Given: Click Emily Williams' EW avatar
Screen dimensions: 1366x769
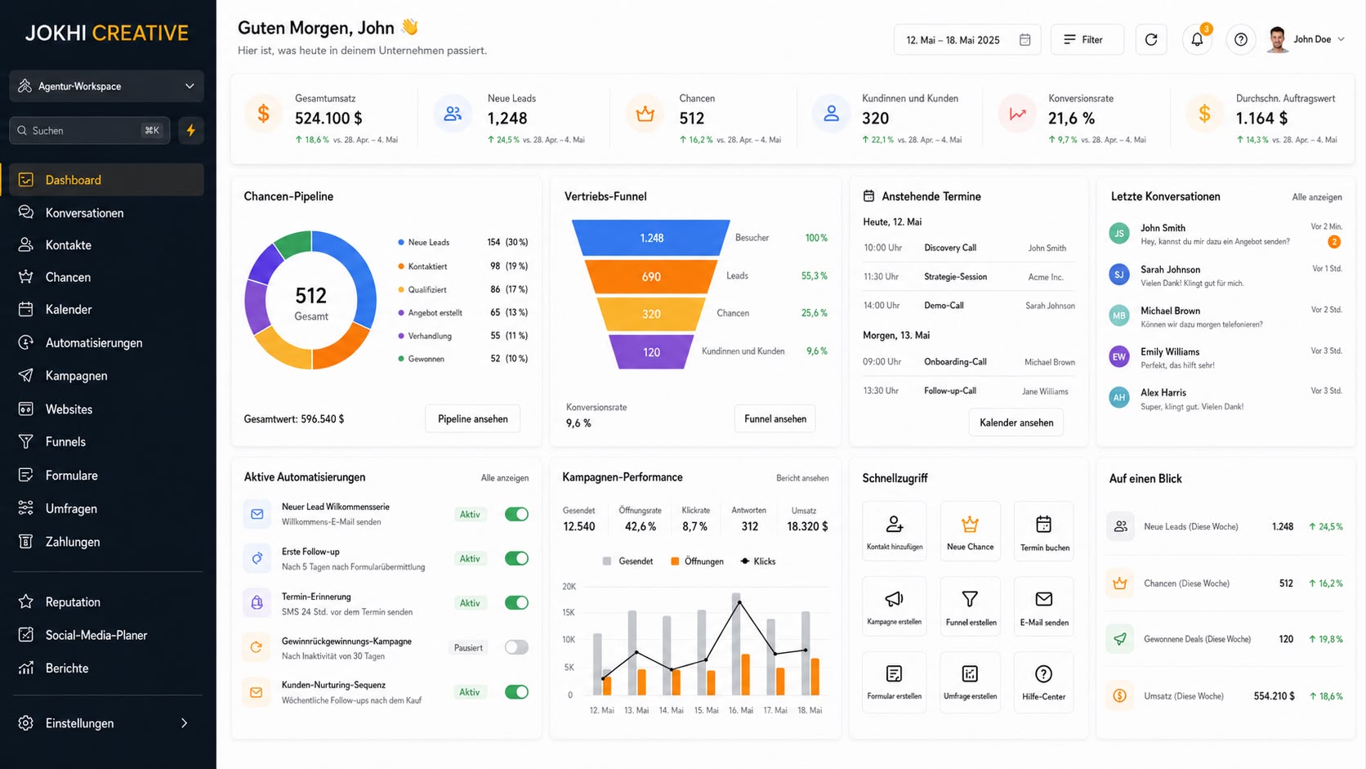Looking at the screenshot, I should click(x=1119, y=357).
